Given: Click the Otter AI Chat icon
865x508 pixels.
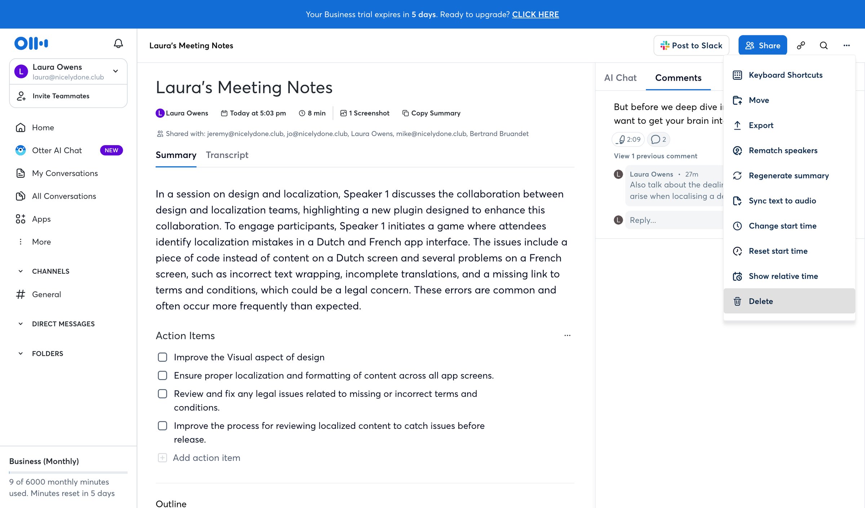Looking at the screenshot, I should coord(21,150).
